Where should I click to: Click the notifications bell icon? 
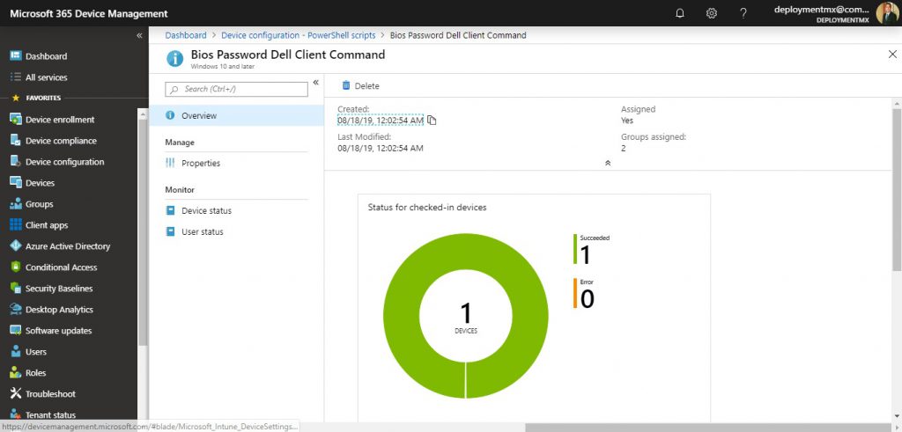(679, 13)
